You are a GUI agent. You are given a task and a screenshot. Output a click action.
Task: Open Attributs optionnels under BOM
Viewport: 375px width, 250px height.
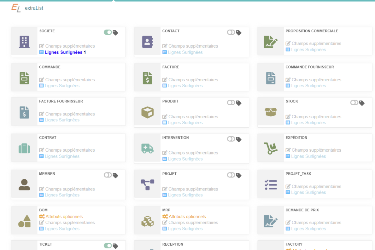[64, 216]
